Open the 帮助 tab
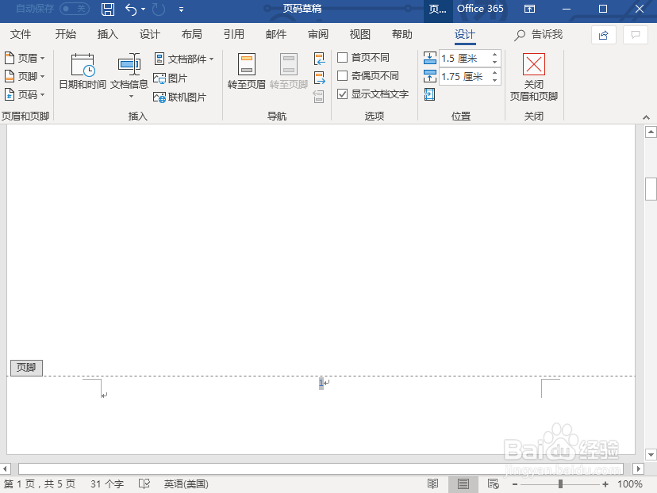The height and width of the screenshot is (493, 657). [402, 34]
